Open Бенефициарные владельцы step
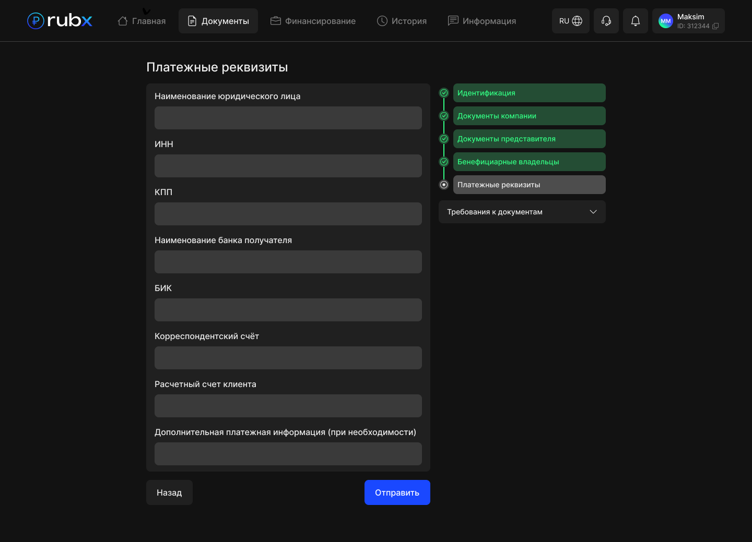 (x=529, y=162)
